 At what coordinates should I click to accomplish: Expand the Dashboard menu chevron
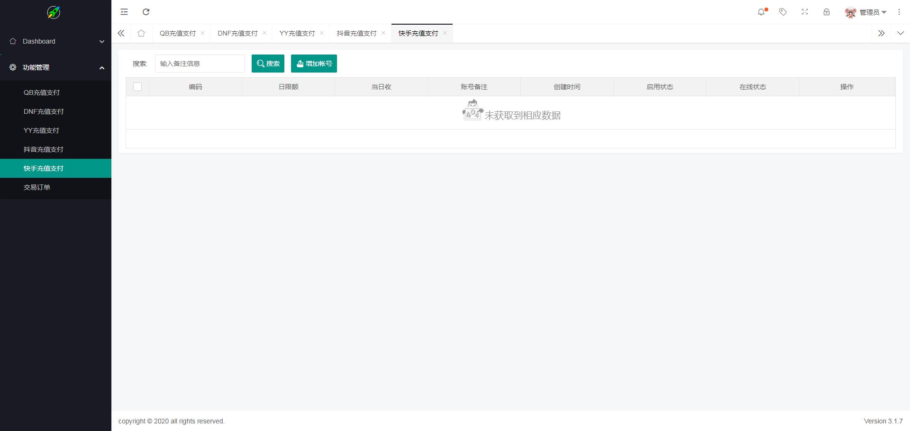pos(101,41)
